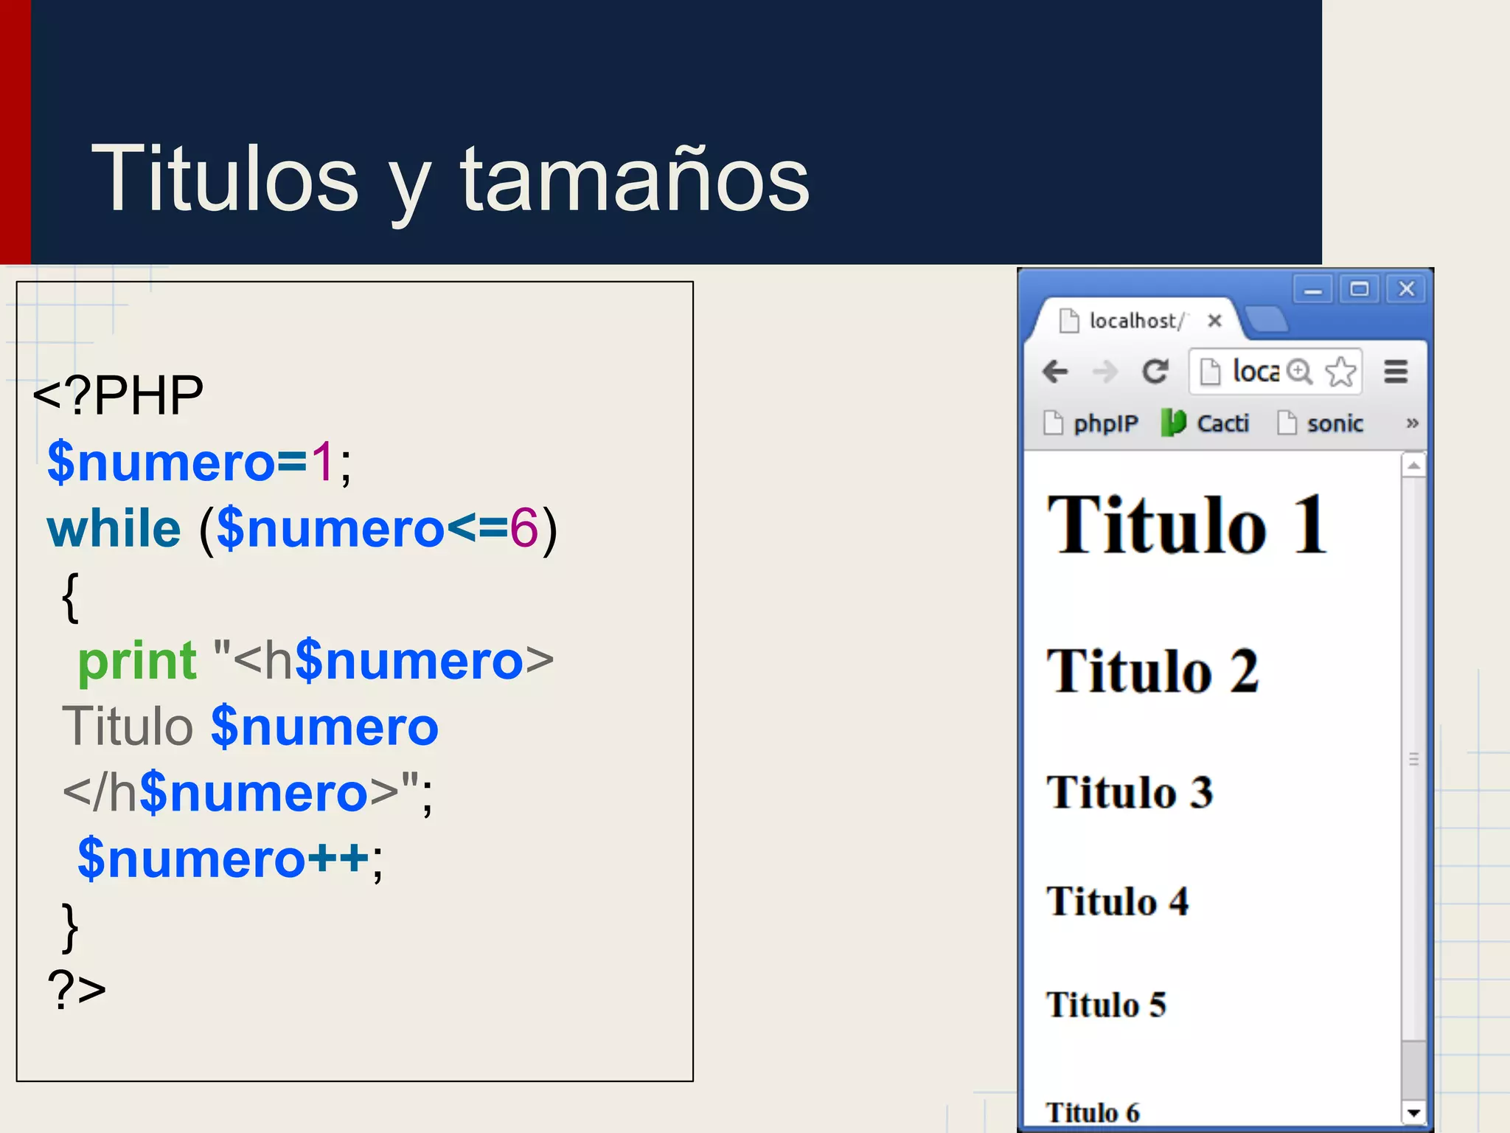
Task: Click the 'Titulo 1' heading text
Action: tap(1187, 525)
